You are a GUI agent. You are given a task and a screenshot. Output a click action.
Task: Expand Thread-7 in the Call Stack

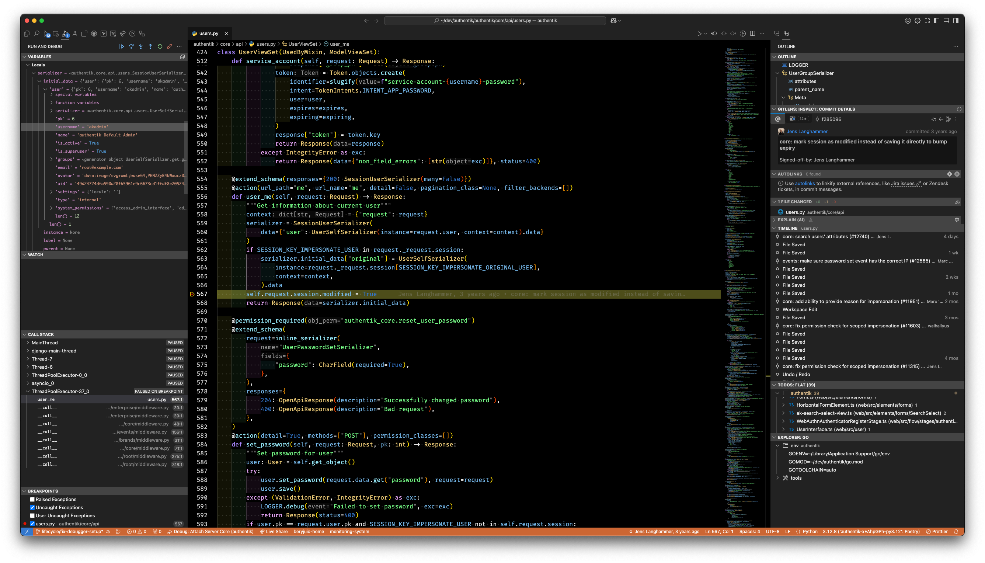[x=28, y=358]
